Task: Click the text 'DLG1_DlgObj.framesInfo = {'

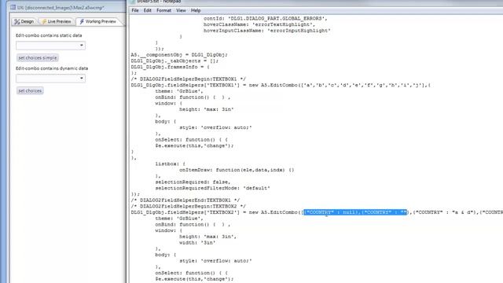Action: tap(170, 67)
